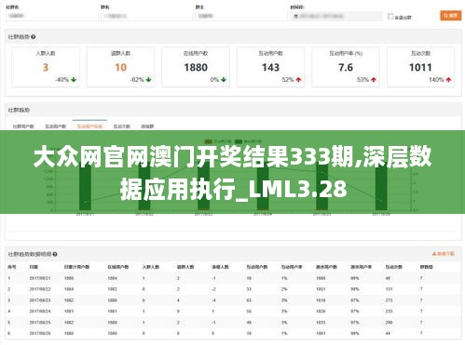Click the 日期 column header
Image resolution: width=465 pixels, height=345 pixels.
tap(34, 267)
